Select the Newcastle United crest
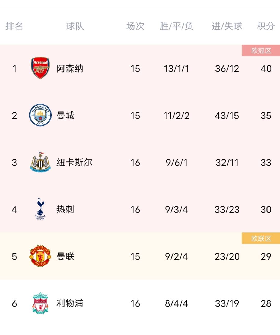Image resolution: width=280 pixels, height=335 pixels. tap(40, 162)
